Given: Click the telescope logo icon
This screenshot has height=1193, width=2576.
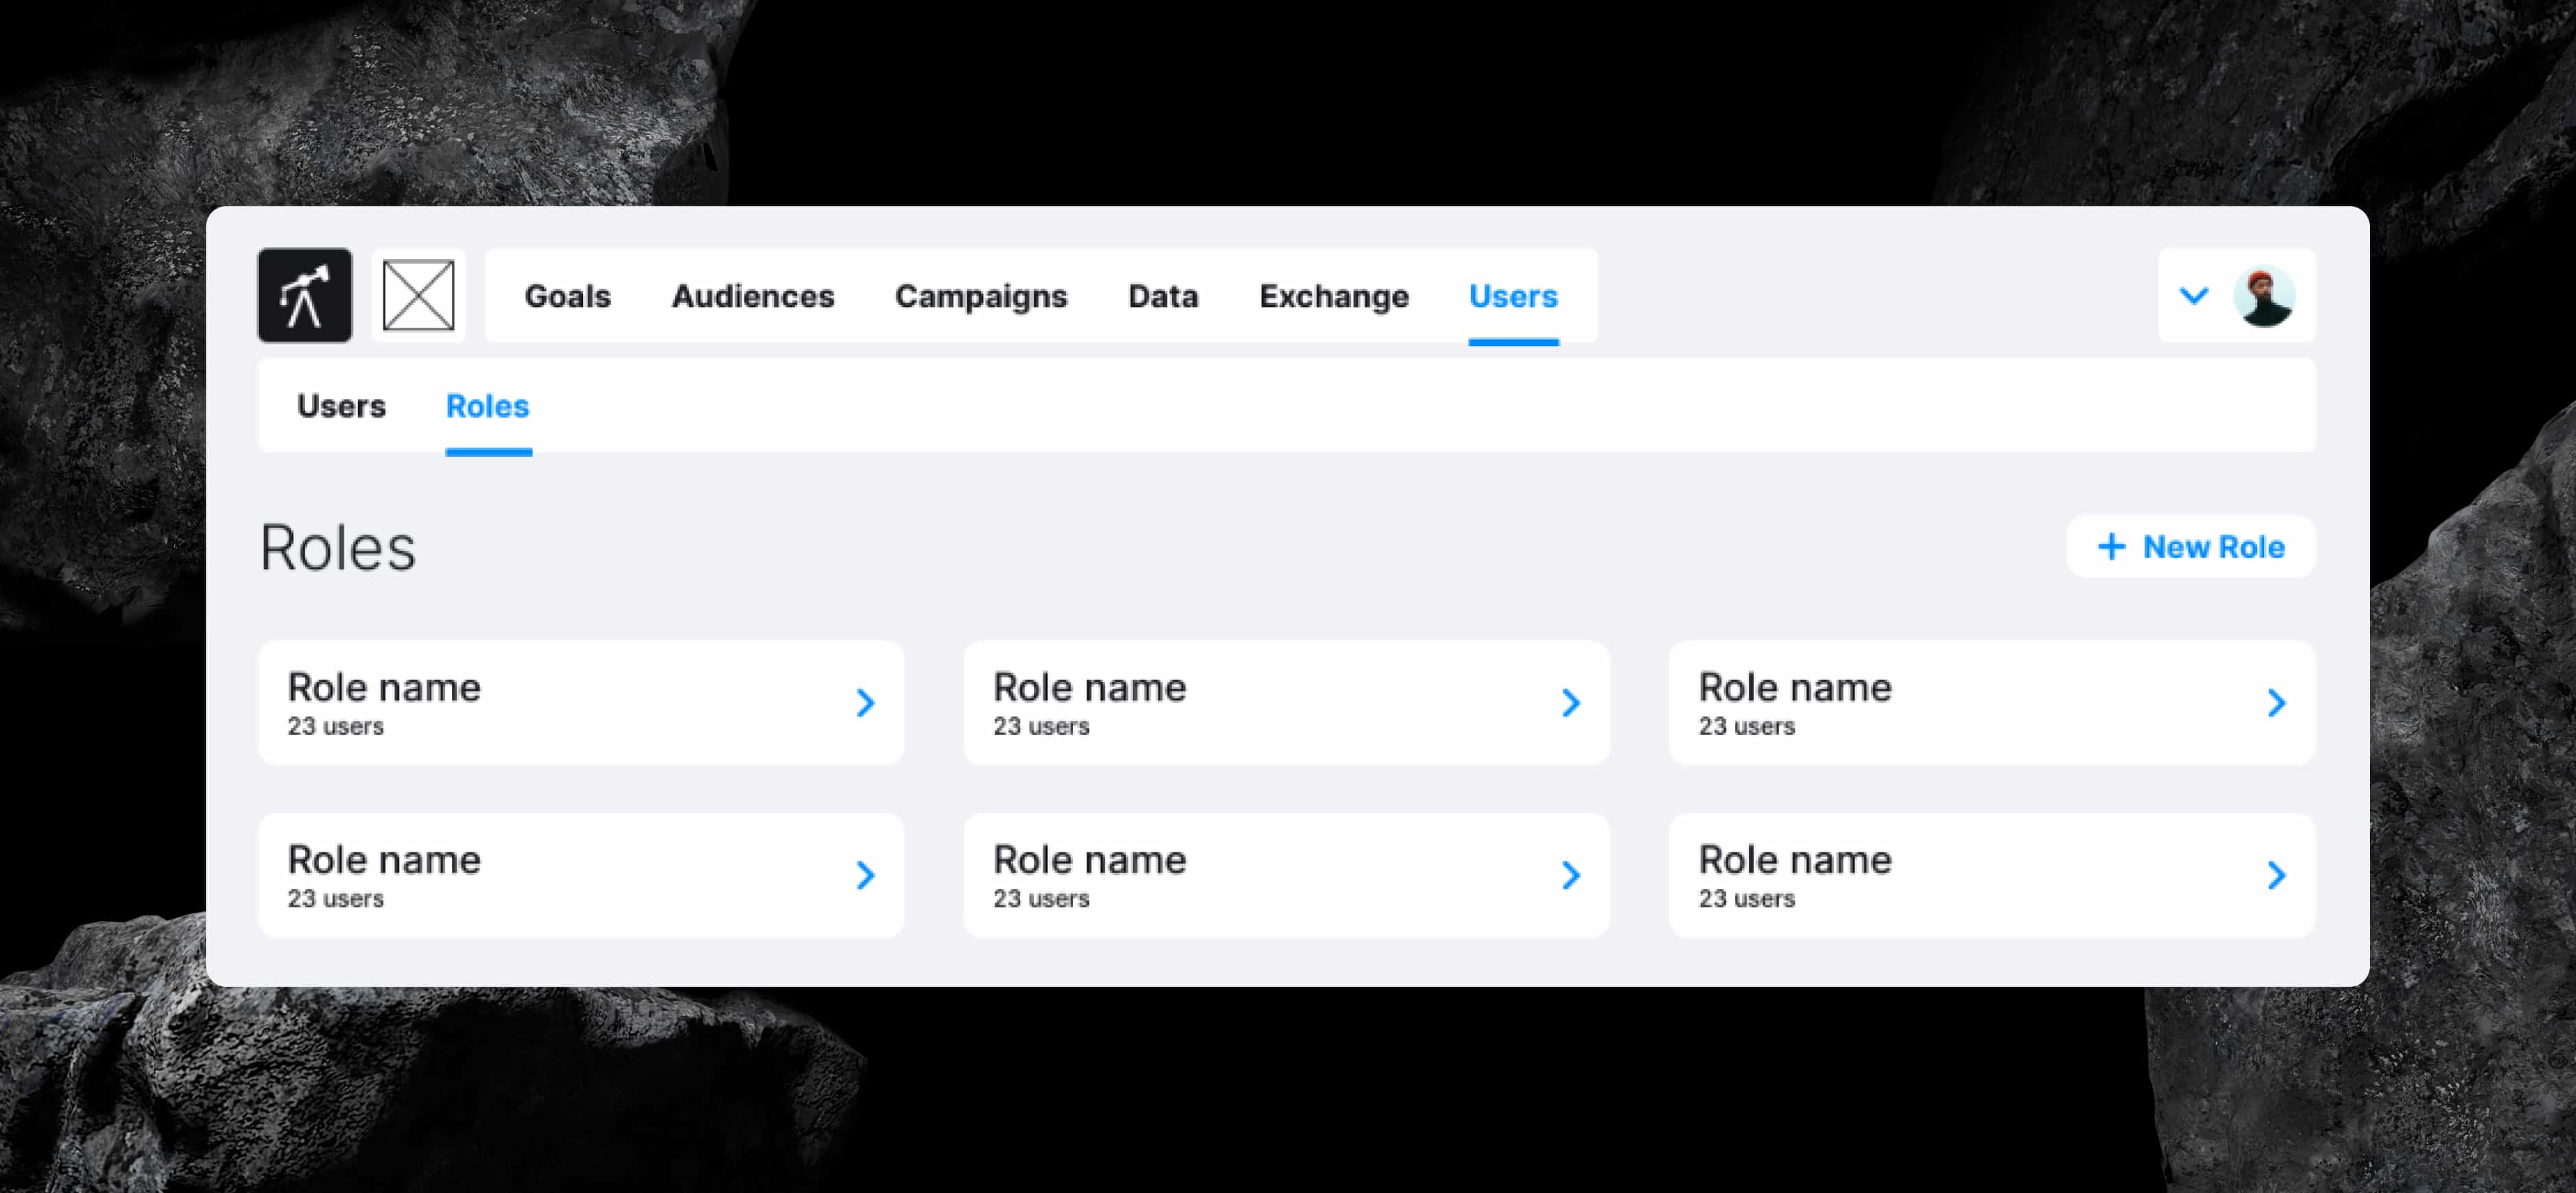Looking at the screenshot, I should pyautogui.click(x=304, y=295).
